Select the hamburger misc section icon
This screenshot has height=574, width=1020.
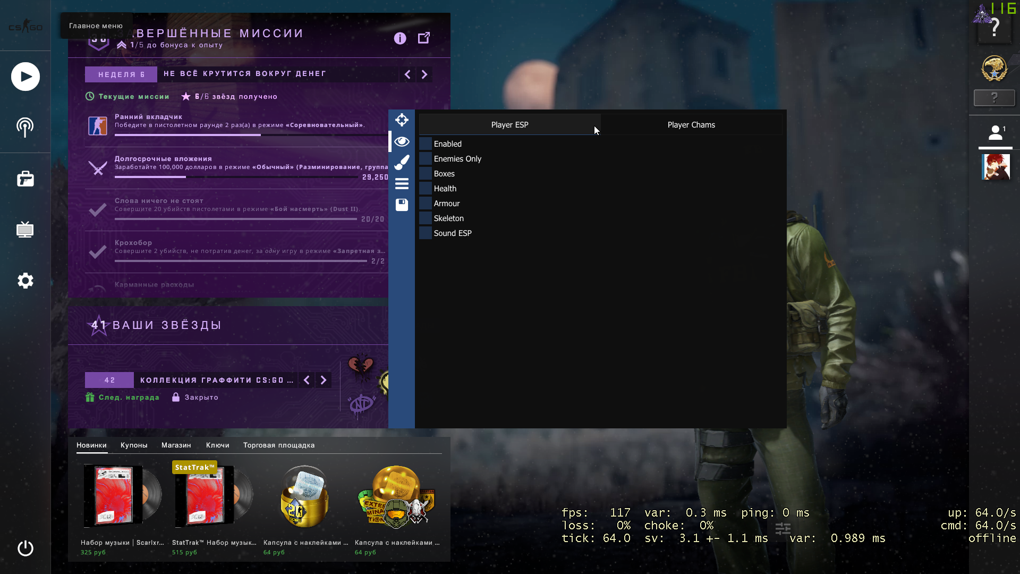pos(402,184)
